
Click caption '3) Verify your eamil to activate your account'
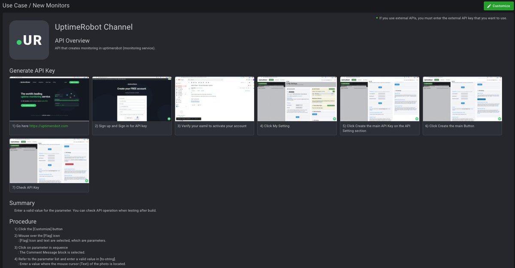[x=212, y=126]
